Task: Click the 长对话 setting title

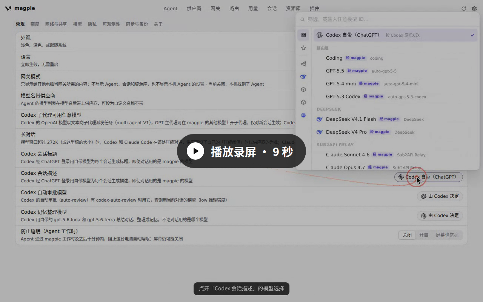Action: click(x=28, y=134)
